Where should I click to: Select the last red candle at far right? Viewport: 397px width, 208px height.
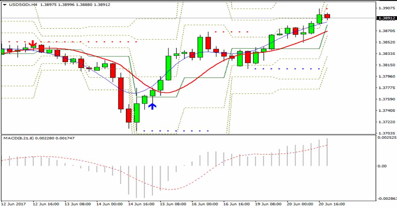[x=327, y=16]
